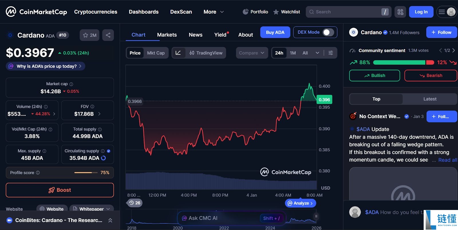Click the No Context We... author avatar
Screen dimensions: 458x230
(353, 116)
